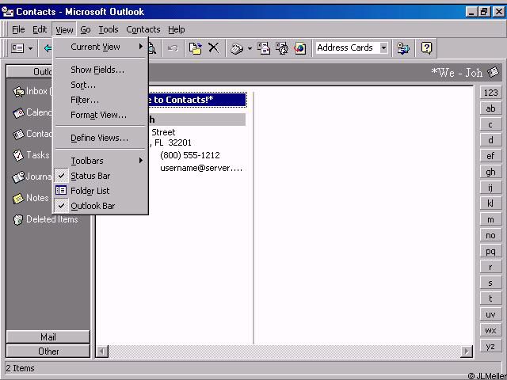This screenshot has width=507, height=380.
Task: Open the Contacts menu
Action: coord(143,30)
